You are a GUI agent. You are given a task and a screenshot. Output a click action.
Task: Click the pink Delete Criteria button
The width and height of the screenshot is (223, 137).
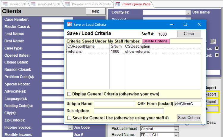click(x=156, y=41)
